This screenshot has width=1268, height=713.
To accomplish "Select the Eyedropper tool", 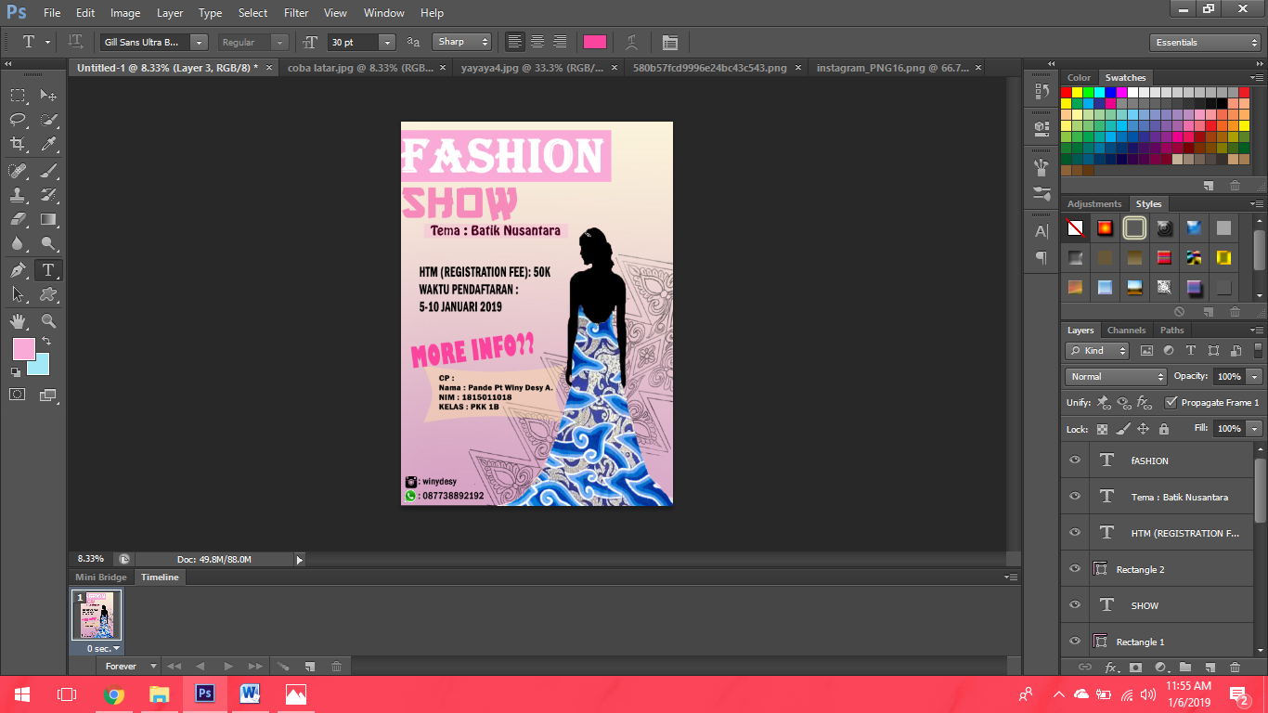I will coord(49,144).
